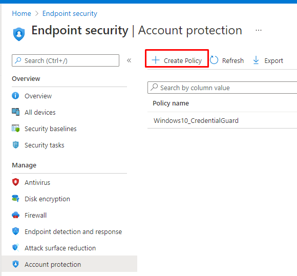Click the Account protection shield icon in sidebar
297x276 pixels.
(15, 264)
